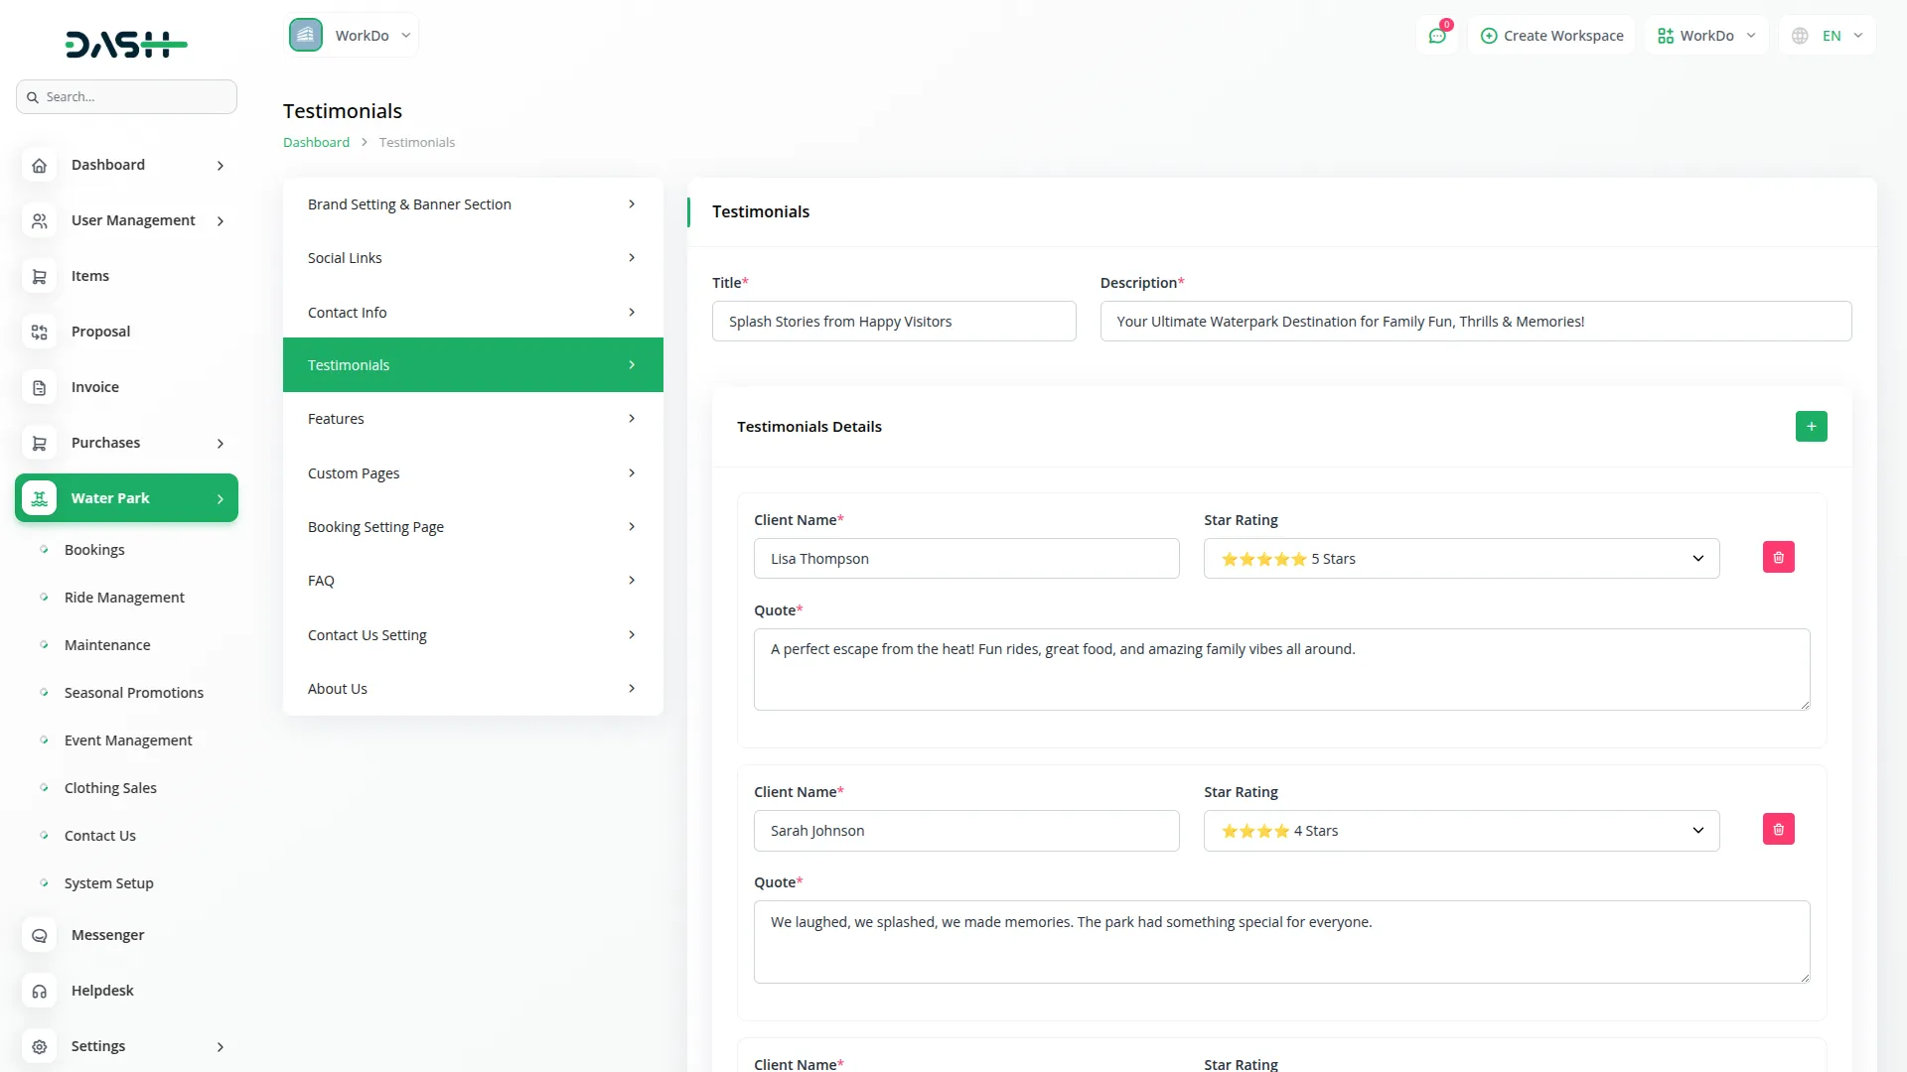Viewport: 1907px width, 1072px height.
Task: Delete Lisa Thompson's testimonial with trash icon
Action: pyautogui.click(x=1778, y=558)
